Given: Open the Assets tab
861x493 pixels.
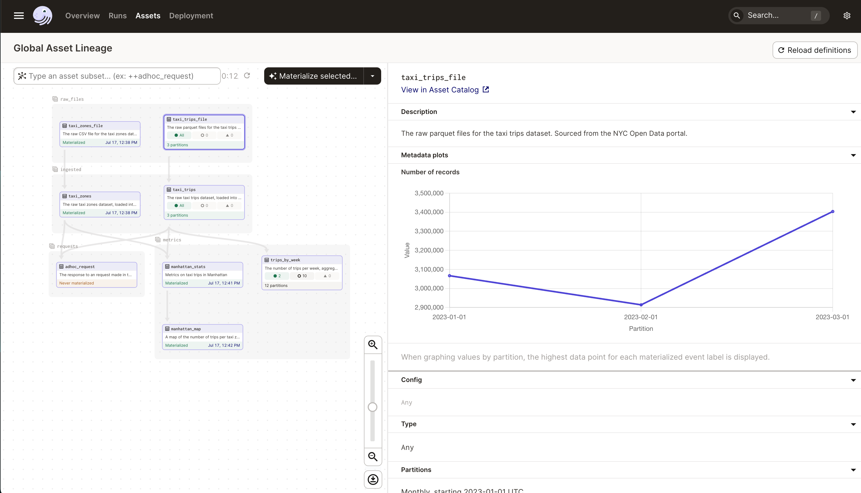Looking at the screenshot, I should coord(148,16).
